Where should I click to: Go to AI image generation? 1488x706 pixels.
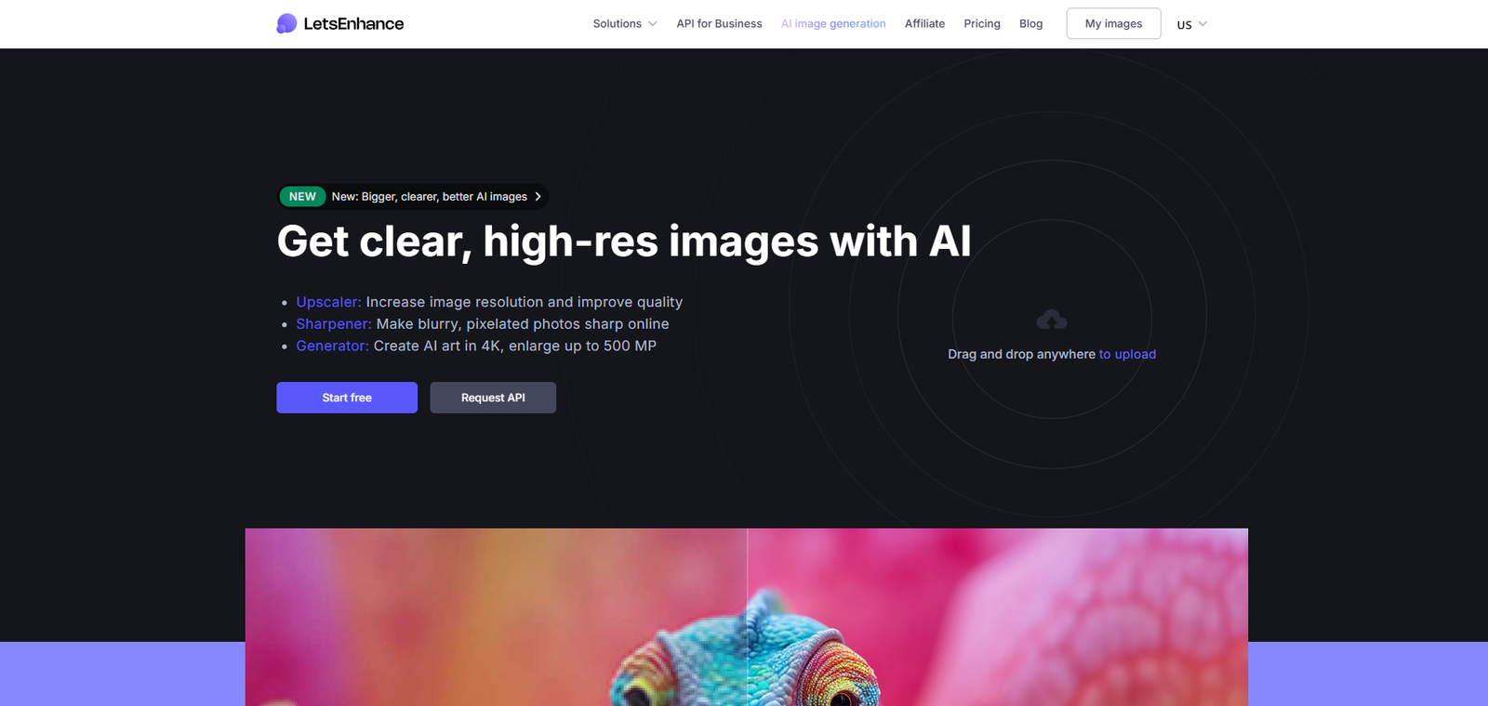coord(833,24)
